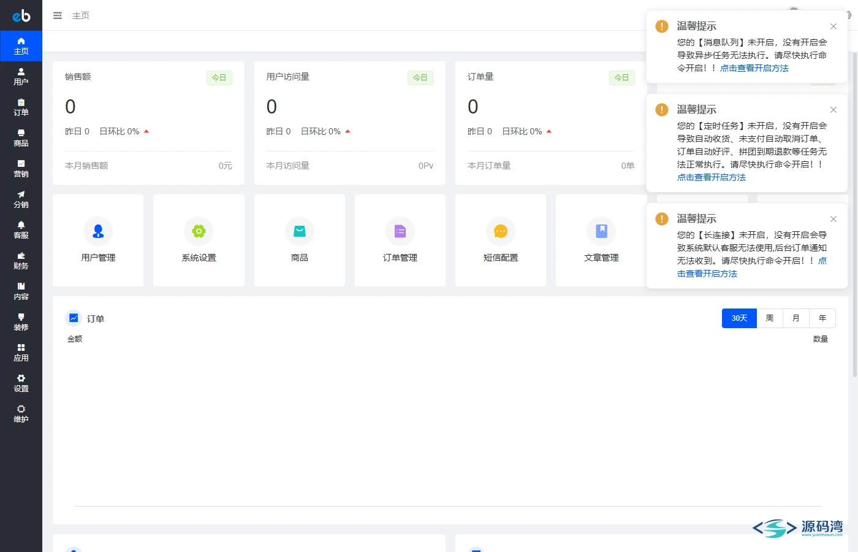858x552 pixels.
Task: Click the eb logo
Action: [21, 15]
